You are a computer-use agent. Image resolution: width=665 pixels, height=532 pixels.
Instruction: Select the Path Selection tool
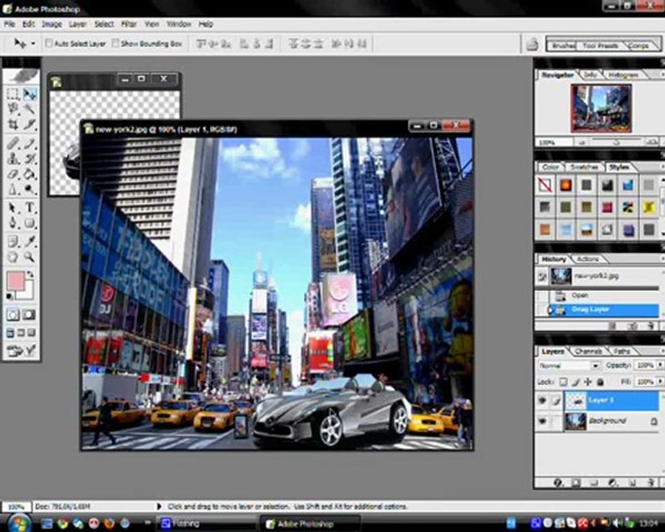(x=13, y=208)
